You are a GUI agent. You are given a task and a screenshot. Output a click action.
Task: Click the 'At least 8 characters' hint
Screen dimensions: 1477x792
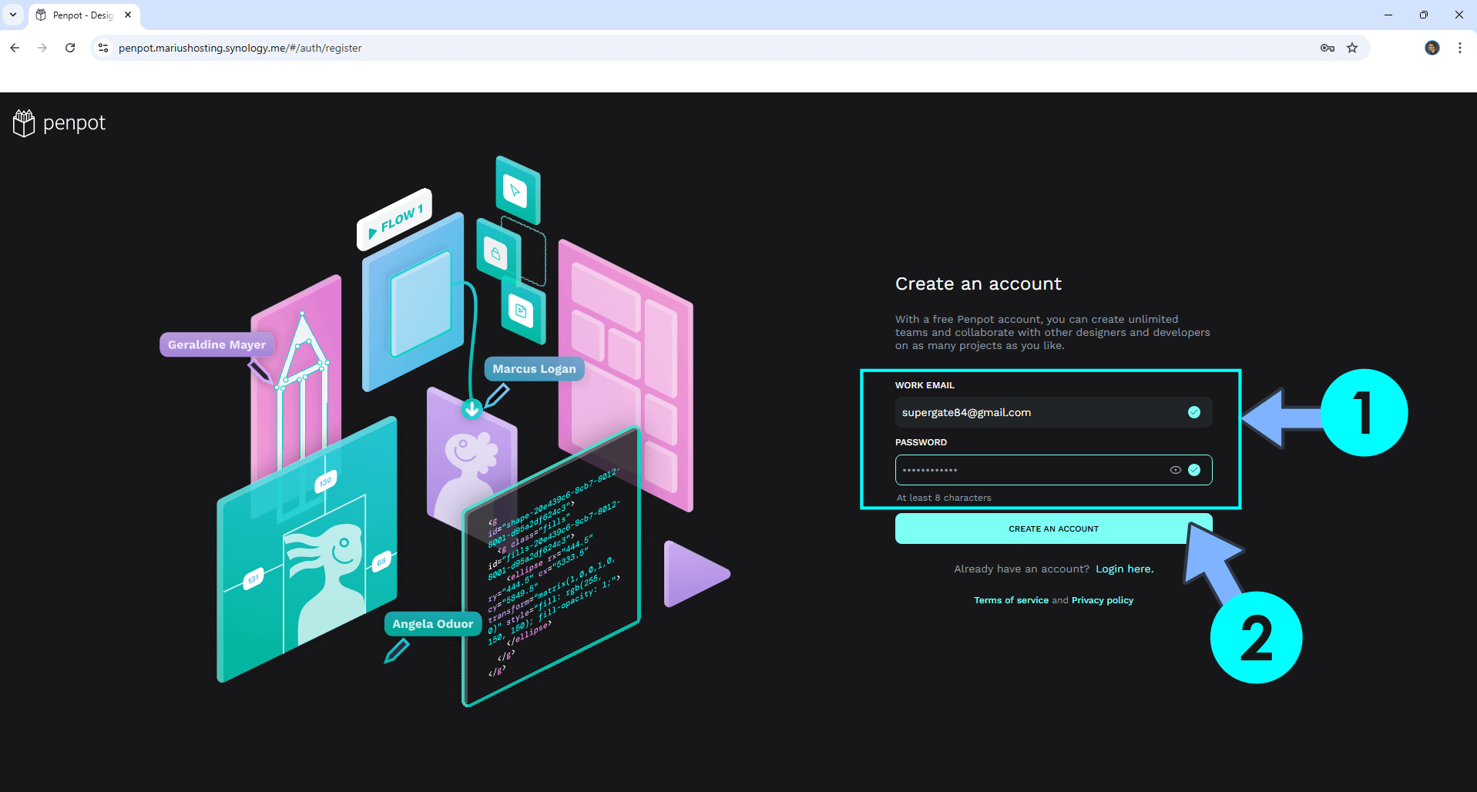[x=944, y=498]
